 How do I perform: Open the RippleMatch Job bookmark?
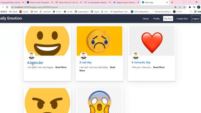(119, 12)
